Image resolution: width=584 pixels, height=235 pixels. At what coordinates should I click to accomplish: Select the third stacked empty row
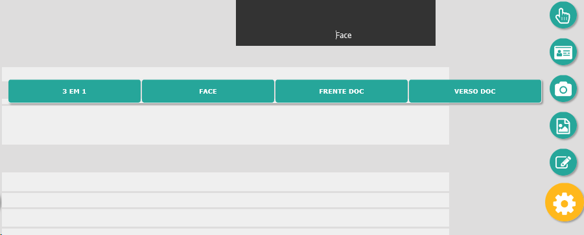tap(226, 218)
